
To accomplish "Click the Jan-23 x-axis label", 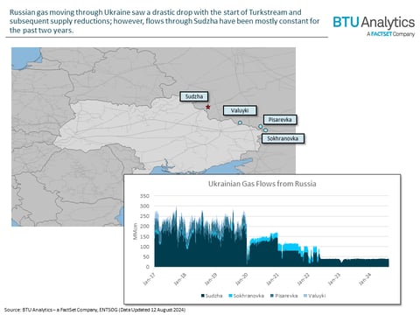I will (334, 279).
